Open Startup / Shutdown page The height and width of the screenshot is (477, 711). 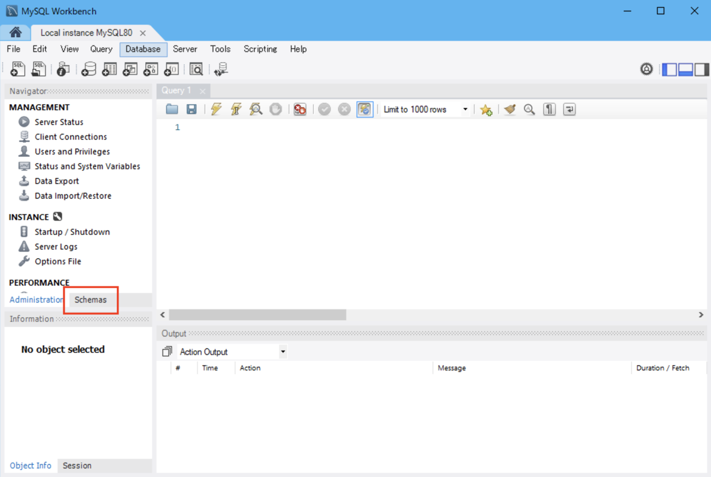[x=64, y=232]
